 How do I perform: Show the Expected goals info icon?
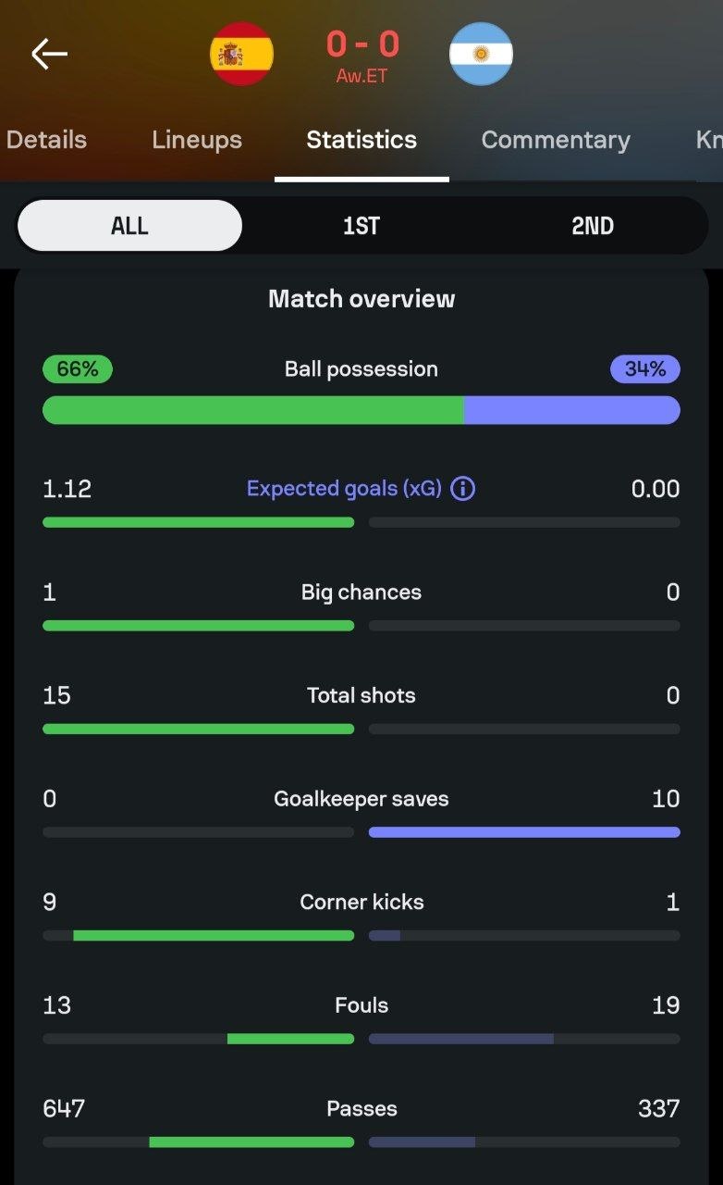(462, 489)
